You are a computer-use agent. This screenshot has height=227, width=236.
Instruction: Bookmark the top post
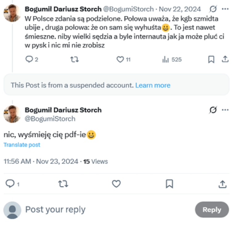tap(211, 59)
